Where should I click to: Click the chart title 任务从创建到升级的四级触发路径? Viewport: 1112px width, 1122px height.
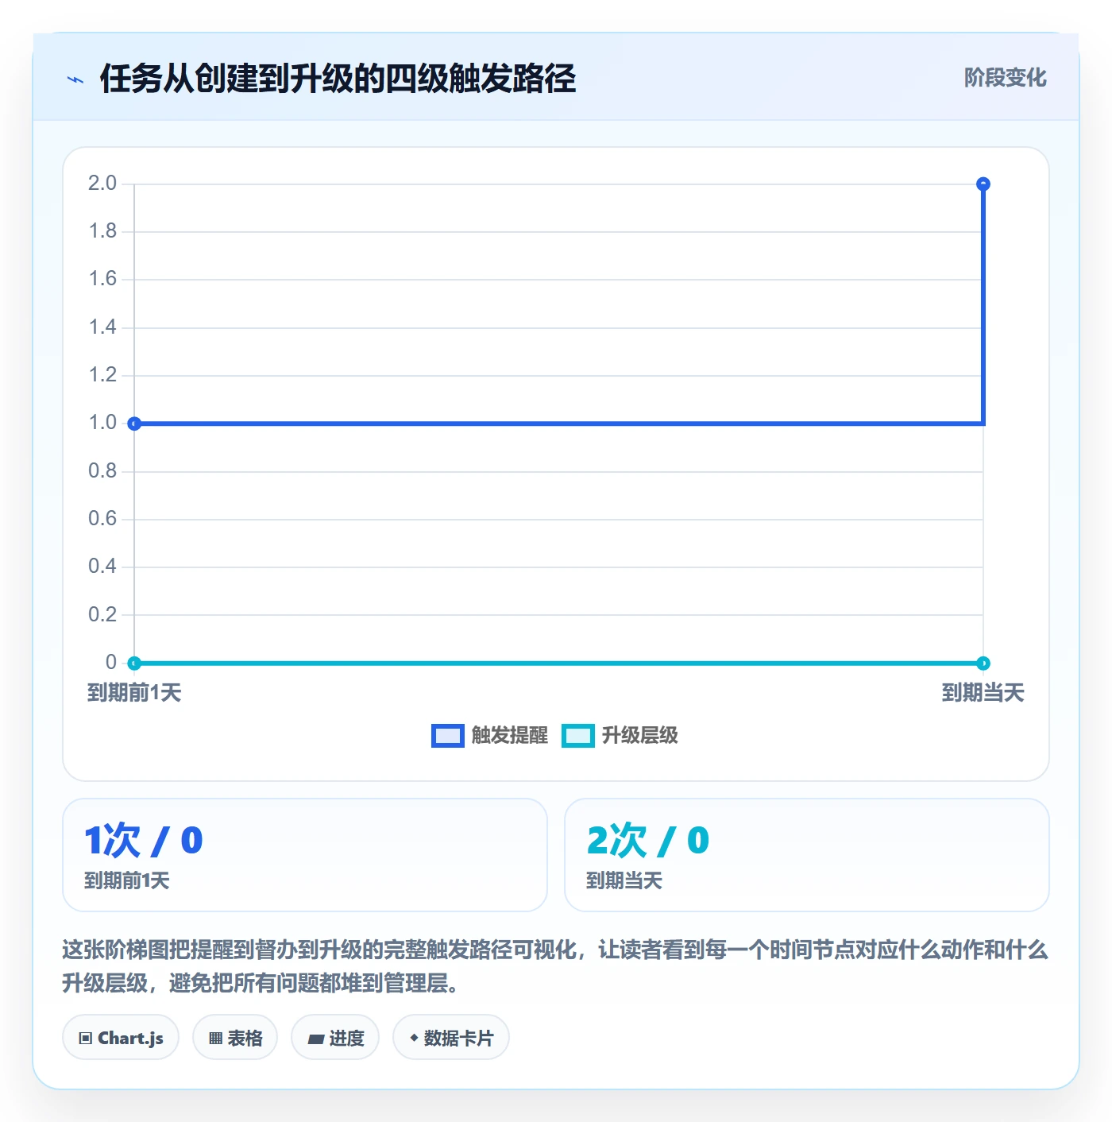(x=338, y=79)
